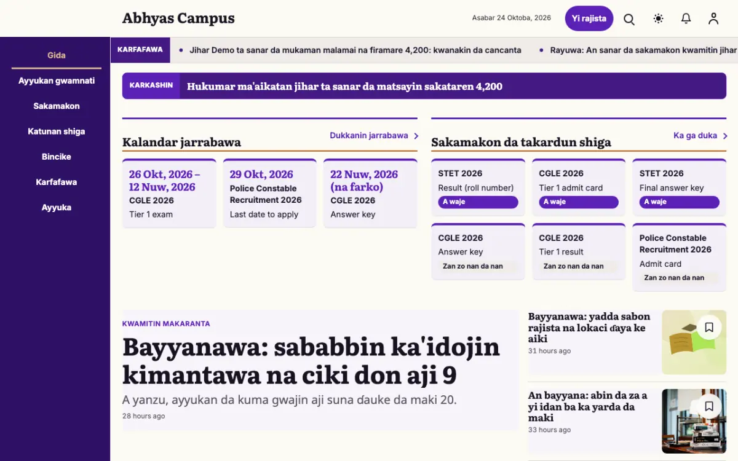Open Police Constable last date to apply card
This screenshot has height=461, width=738.
coord(270,193)
